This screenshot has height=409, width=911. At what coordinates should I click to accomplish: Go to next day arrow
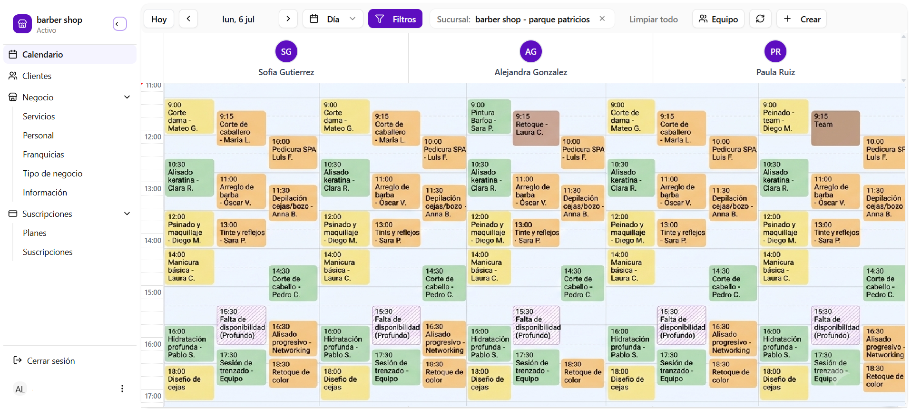[288, 19]
